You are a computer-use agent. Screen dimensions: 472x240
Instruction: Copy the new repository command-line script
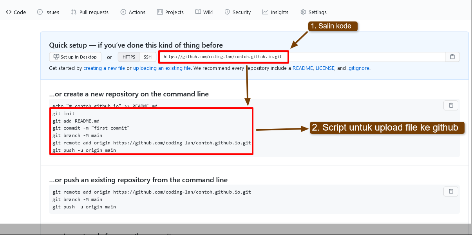[451, 105]
